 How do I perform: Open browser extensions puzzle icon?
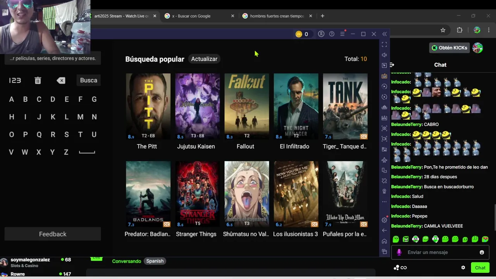[x=460, y=30]
